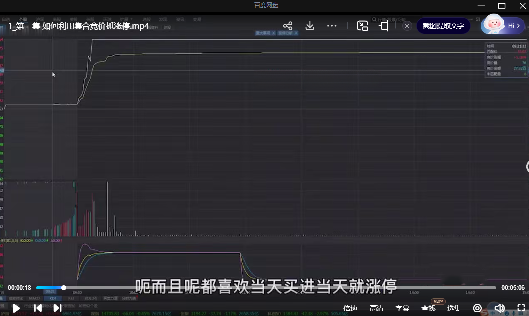Skip to the previous video
Viewport: 529px width, 316px height.
pos(38,308)
